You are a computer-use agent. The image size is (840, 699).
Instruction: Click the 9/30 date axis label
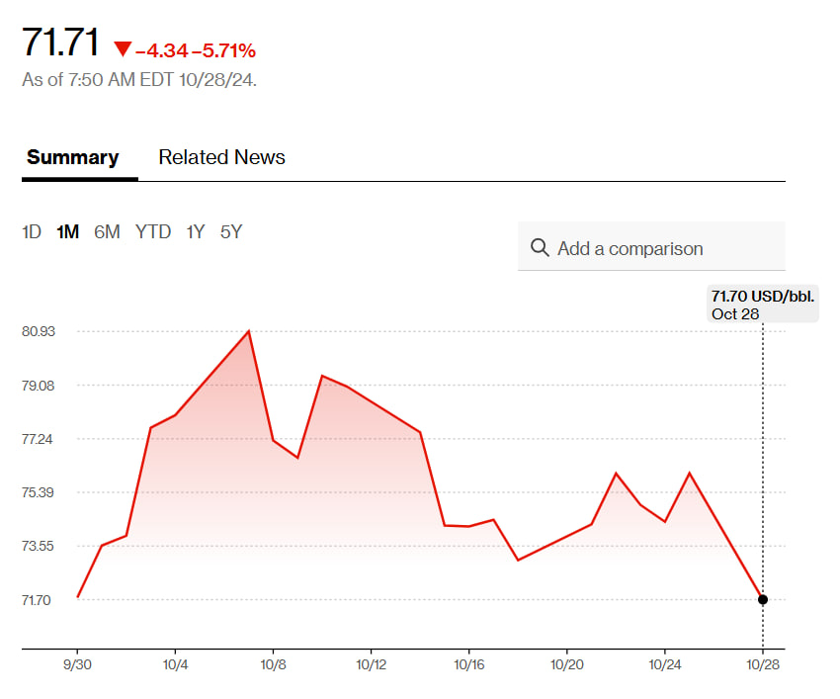tap(78, 664)
